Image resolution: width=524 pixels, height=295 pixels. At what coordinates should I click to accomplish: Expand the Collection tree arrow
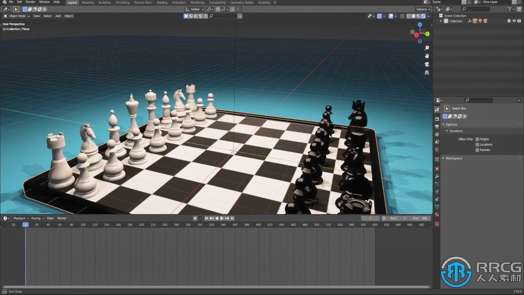[x=441, y=21]
